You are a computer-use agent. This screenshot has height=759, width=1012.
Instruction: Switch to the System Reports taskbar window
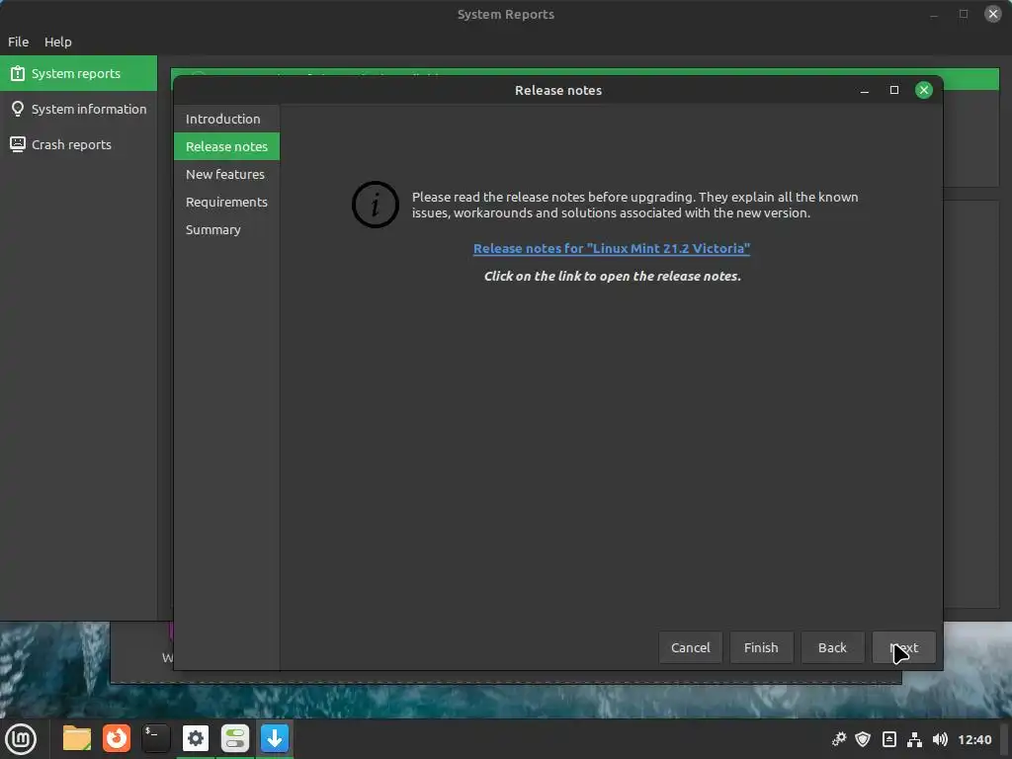(x=235, y=738)
